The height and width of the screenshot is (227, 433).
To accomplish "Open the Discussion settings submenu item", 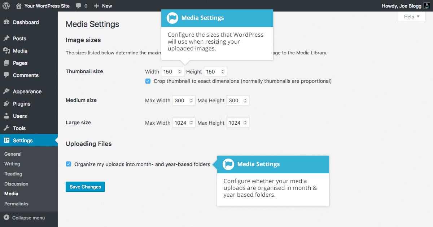I will tap(16, 184).
